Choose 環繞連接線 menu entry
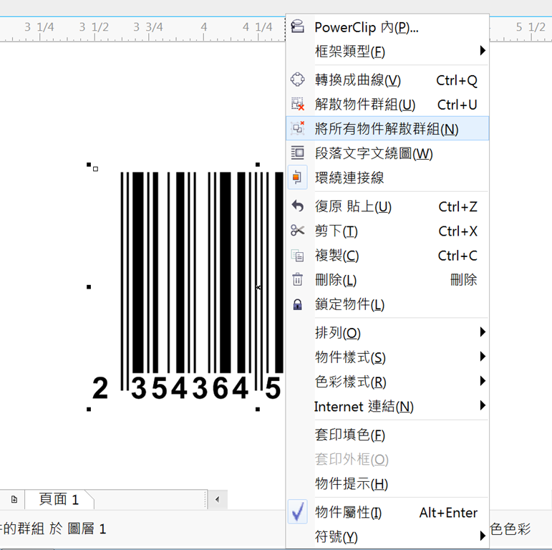This screenshot has width=552, height=550. (387, 178)
